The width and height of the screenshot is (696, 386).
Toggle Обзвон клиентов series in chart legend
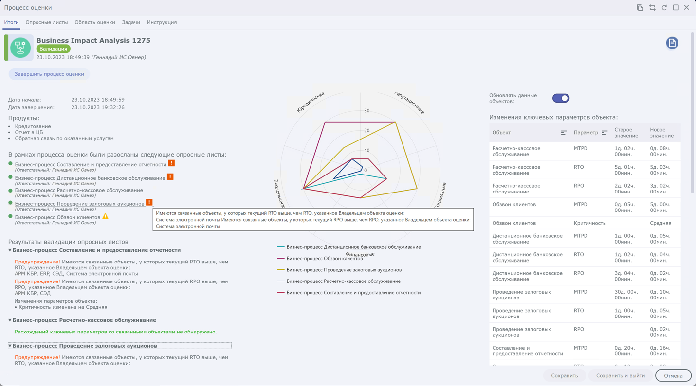coord(324,259)
